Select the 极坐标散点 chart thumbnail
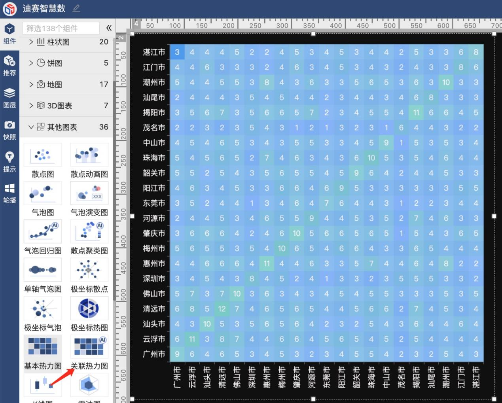502x403 pixels. pyautogui.click(x=89, y=270)
